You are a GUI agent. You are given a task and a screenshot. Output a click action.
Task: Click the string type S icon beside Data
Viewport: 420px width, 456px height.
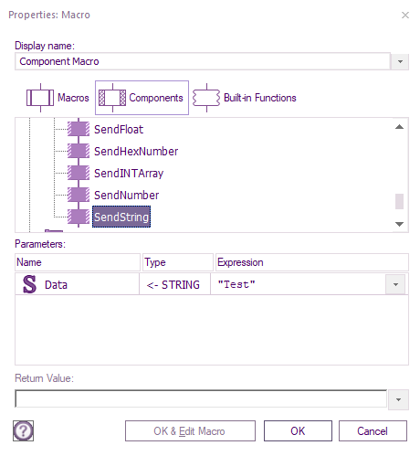[29, 284]
